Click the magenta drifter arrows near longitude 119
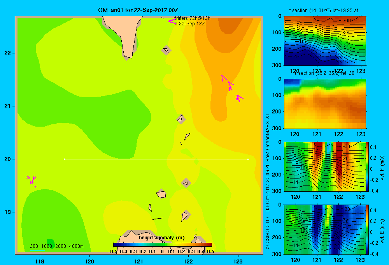This screenshot has height=265, width=389. click(32, 181)
